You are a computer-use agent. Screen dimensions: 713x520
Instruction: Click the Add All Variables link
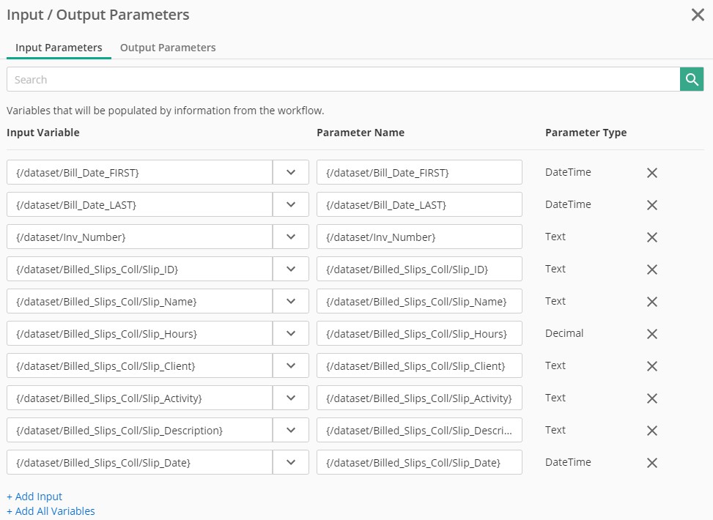pyautogui.click(x=51, y=511)
